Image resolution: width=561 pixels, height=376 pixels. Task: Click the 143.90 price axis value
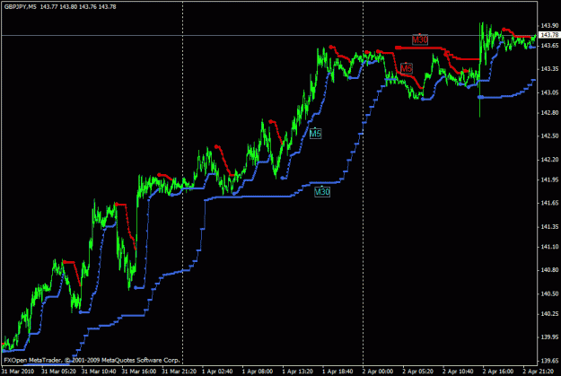coord(549,25)
